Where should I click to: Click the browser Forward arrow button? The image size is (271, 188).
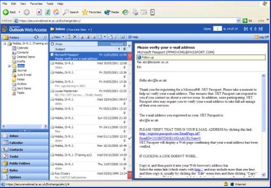(26, 12)
